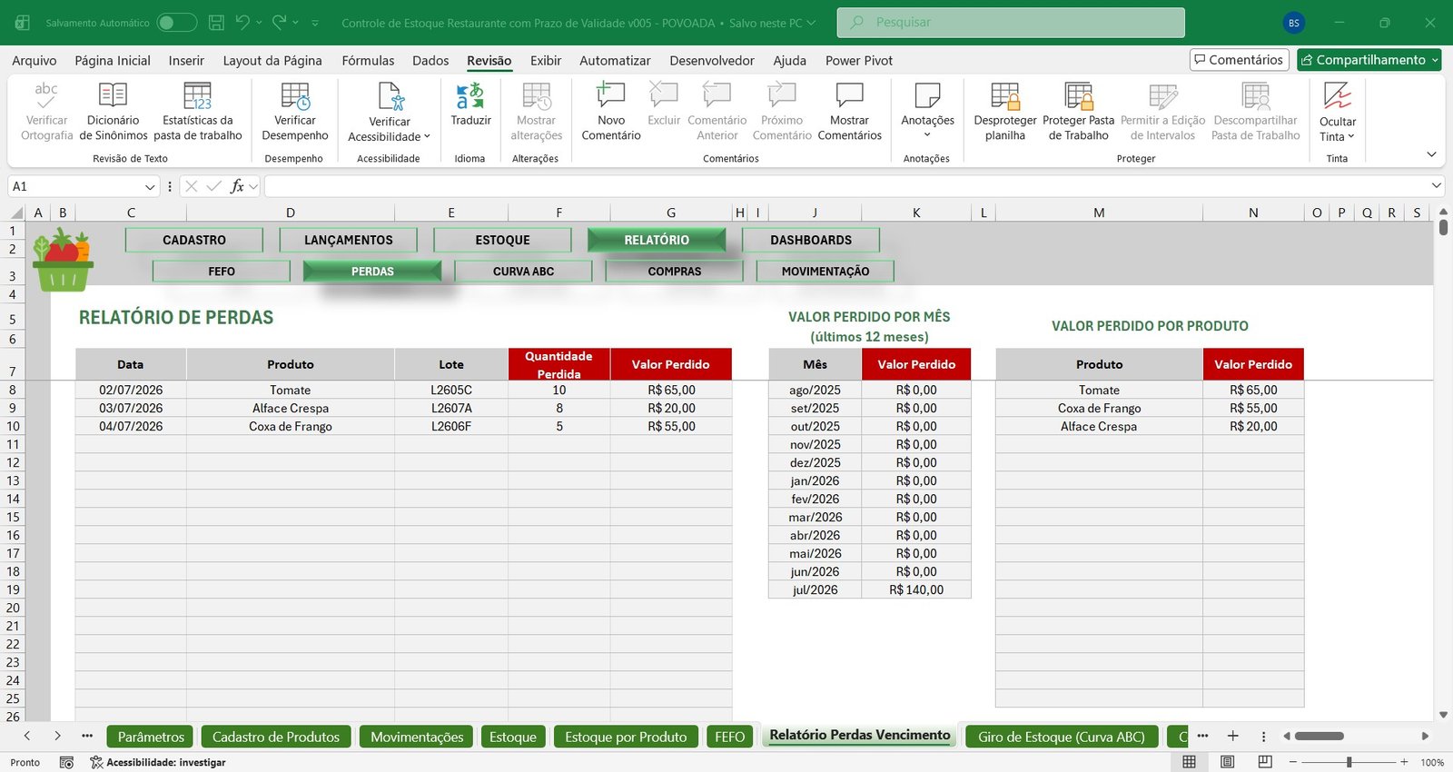Click the insert function fx icon
Image resolution: width=1453 pixels, height=772 pixels.
(x=237, y=186)
